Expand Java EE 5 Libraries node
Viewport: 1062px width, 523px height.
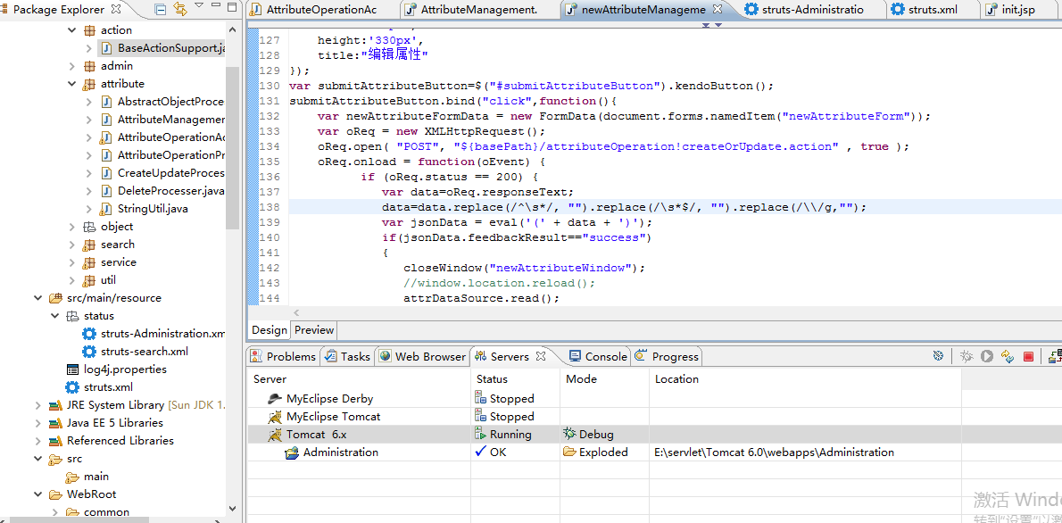38,423
